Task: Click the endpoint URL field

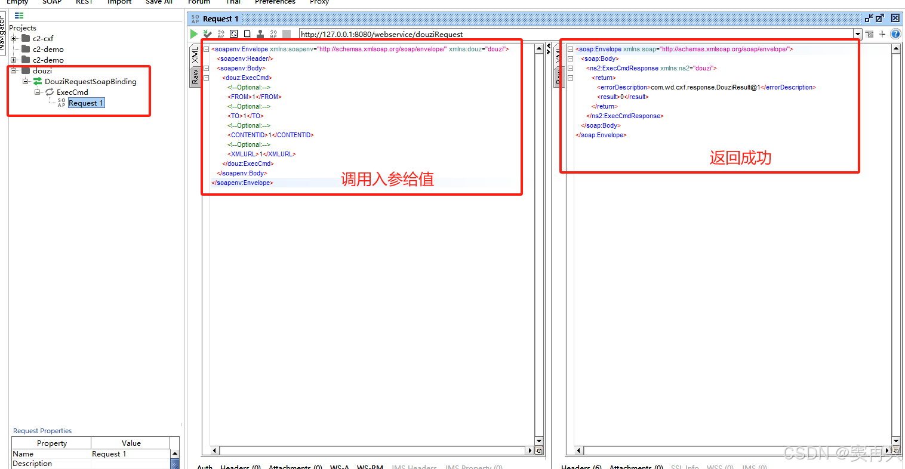Action: coord(576,34)
